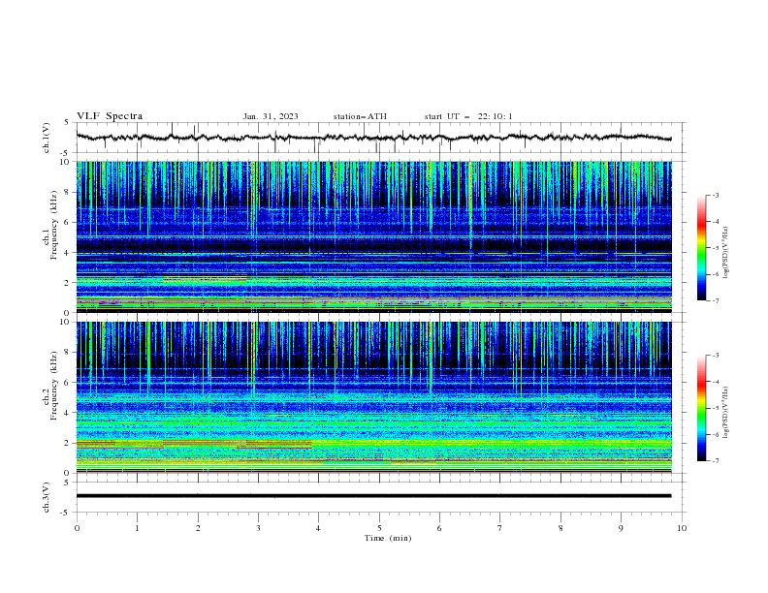Click the "station=ATH" label
This screenshot has height=593, width=768.
[x=360, y=116]
